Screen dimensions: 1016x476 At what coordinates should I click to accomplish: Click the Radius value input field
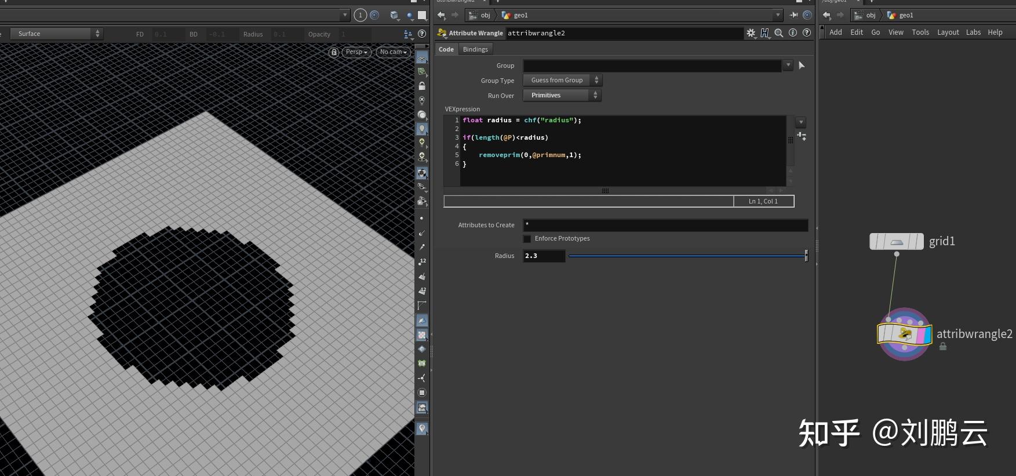pyautogui.click(x=544, y=256)
